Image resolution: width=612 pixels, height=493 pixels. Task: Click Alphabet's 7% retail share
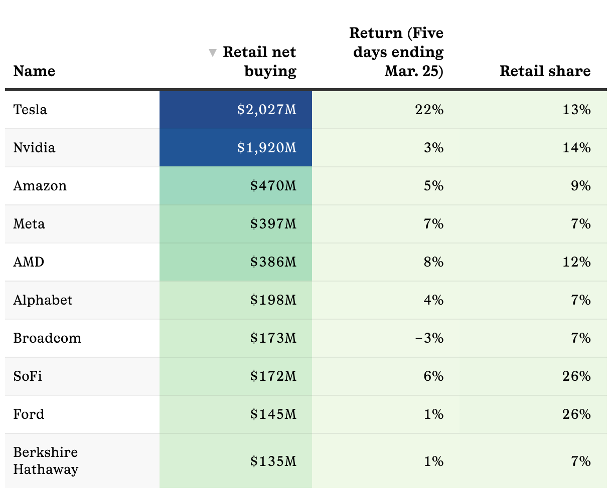(581, 300)
